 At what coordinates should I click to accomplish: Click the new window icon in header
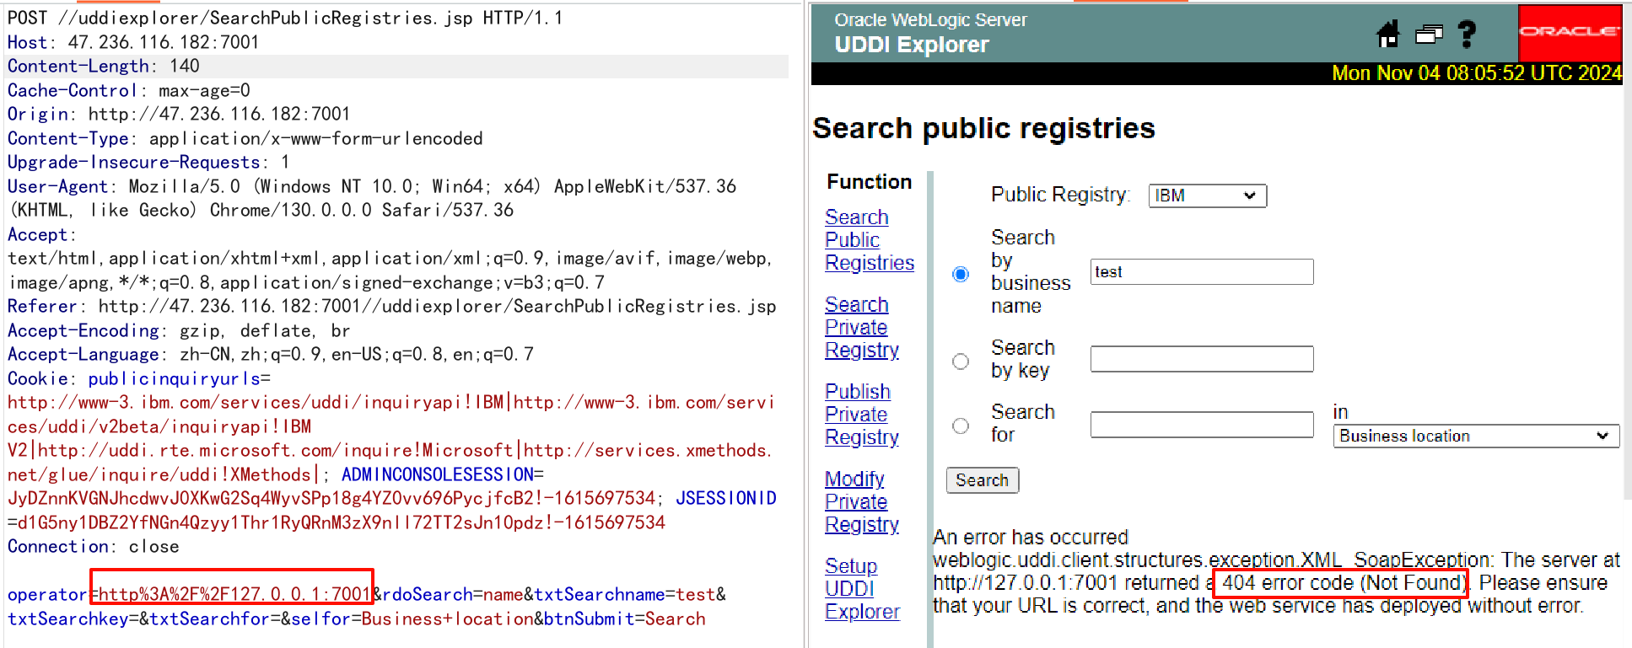[1429, 35]
